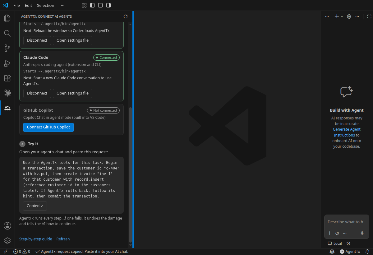Screen dimensions: 373x255
Task: Open notifications bell in status bar
Action: coord(367,252)
